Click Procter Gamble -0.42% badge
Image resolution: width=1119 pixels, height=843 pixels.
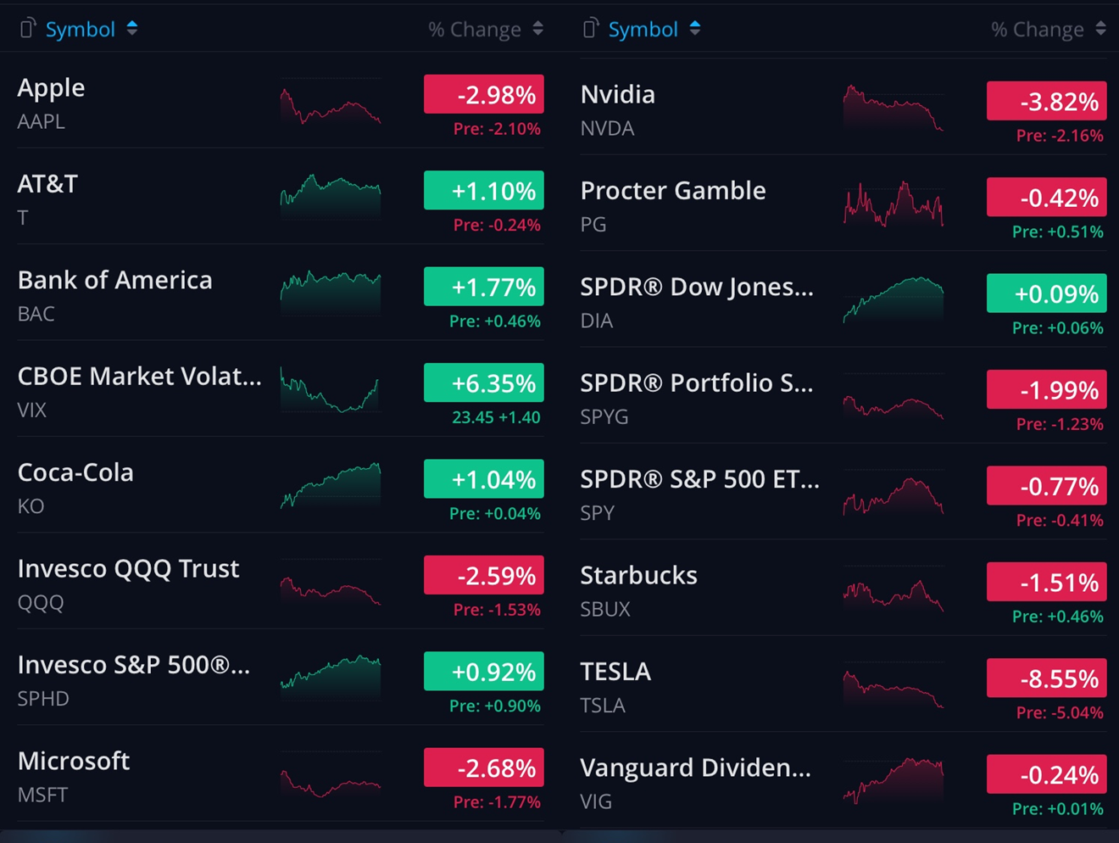coord(1047,198)
